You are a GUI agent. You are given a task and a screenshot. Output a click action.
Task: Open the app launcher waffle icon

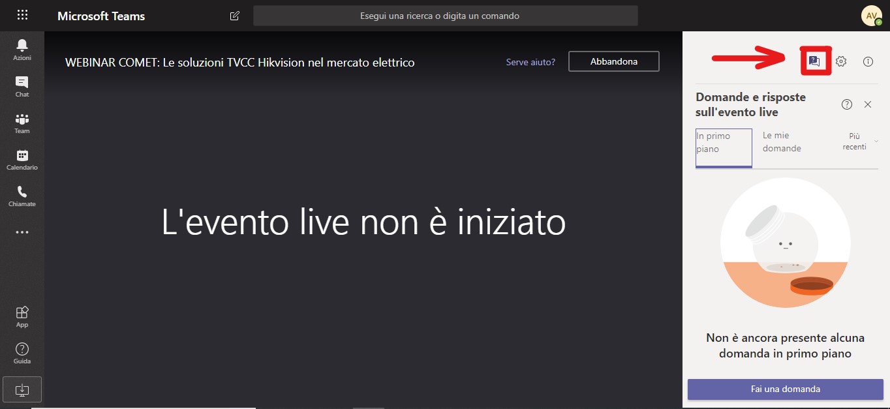pyautogui.click(x=22, y=15)
